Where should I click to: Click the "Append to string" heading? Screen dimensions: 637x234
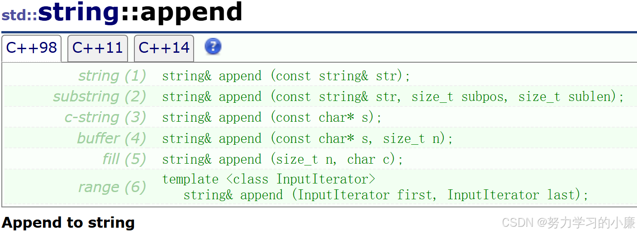tap(68, 223)
